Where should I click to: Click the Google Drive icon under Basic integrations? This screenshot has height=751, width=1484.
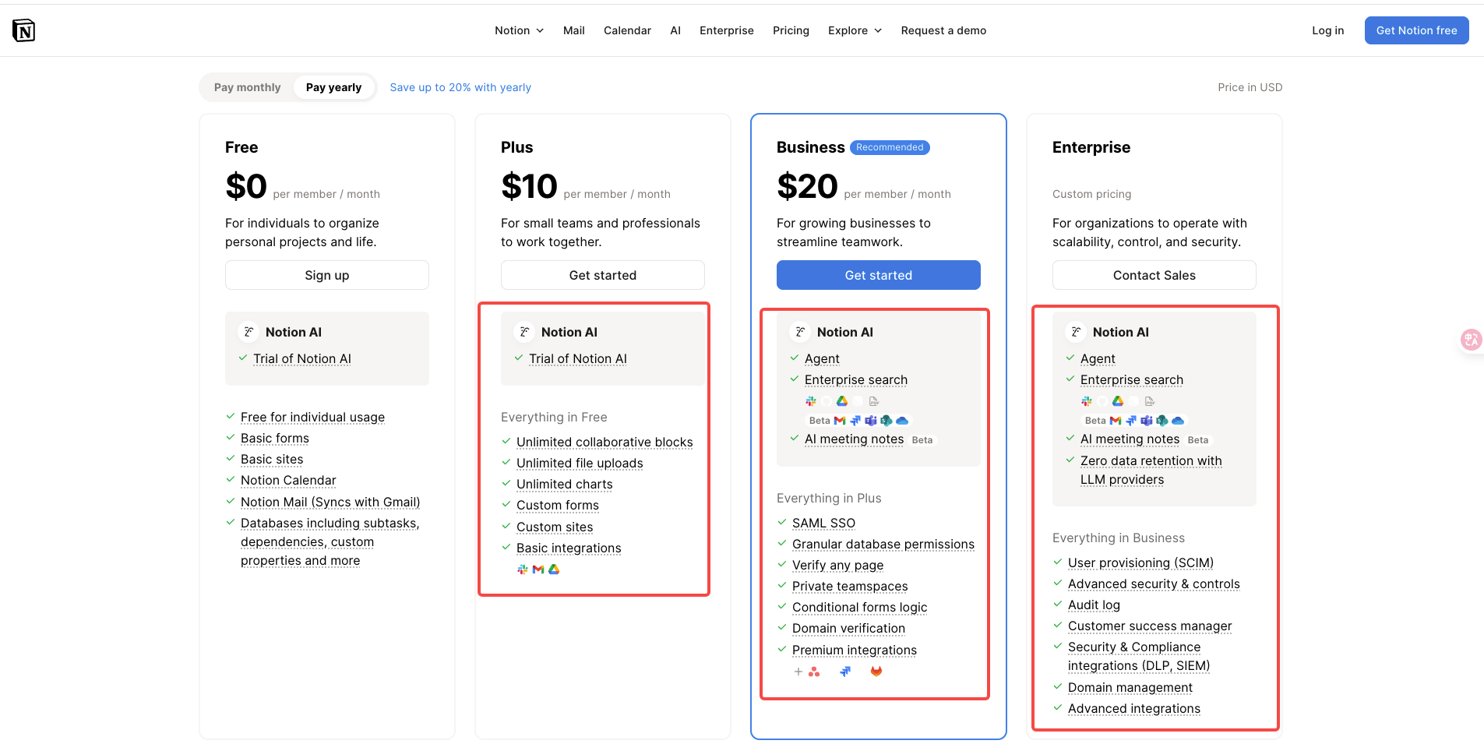pos(554,569)
